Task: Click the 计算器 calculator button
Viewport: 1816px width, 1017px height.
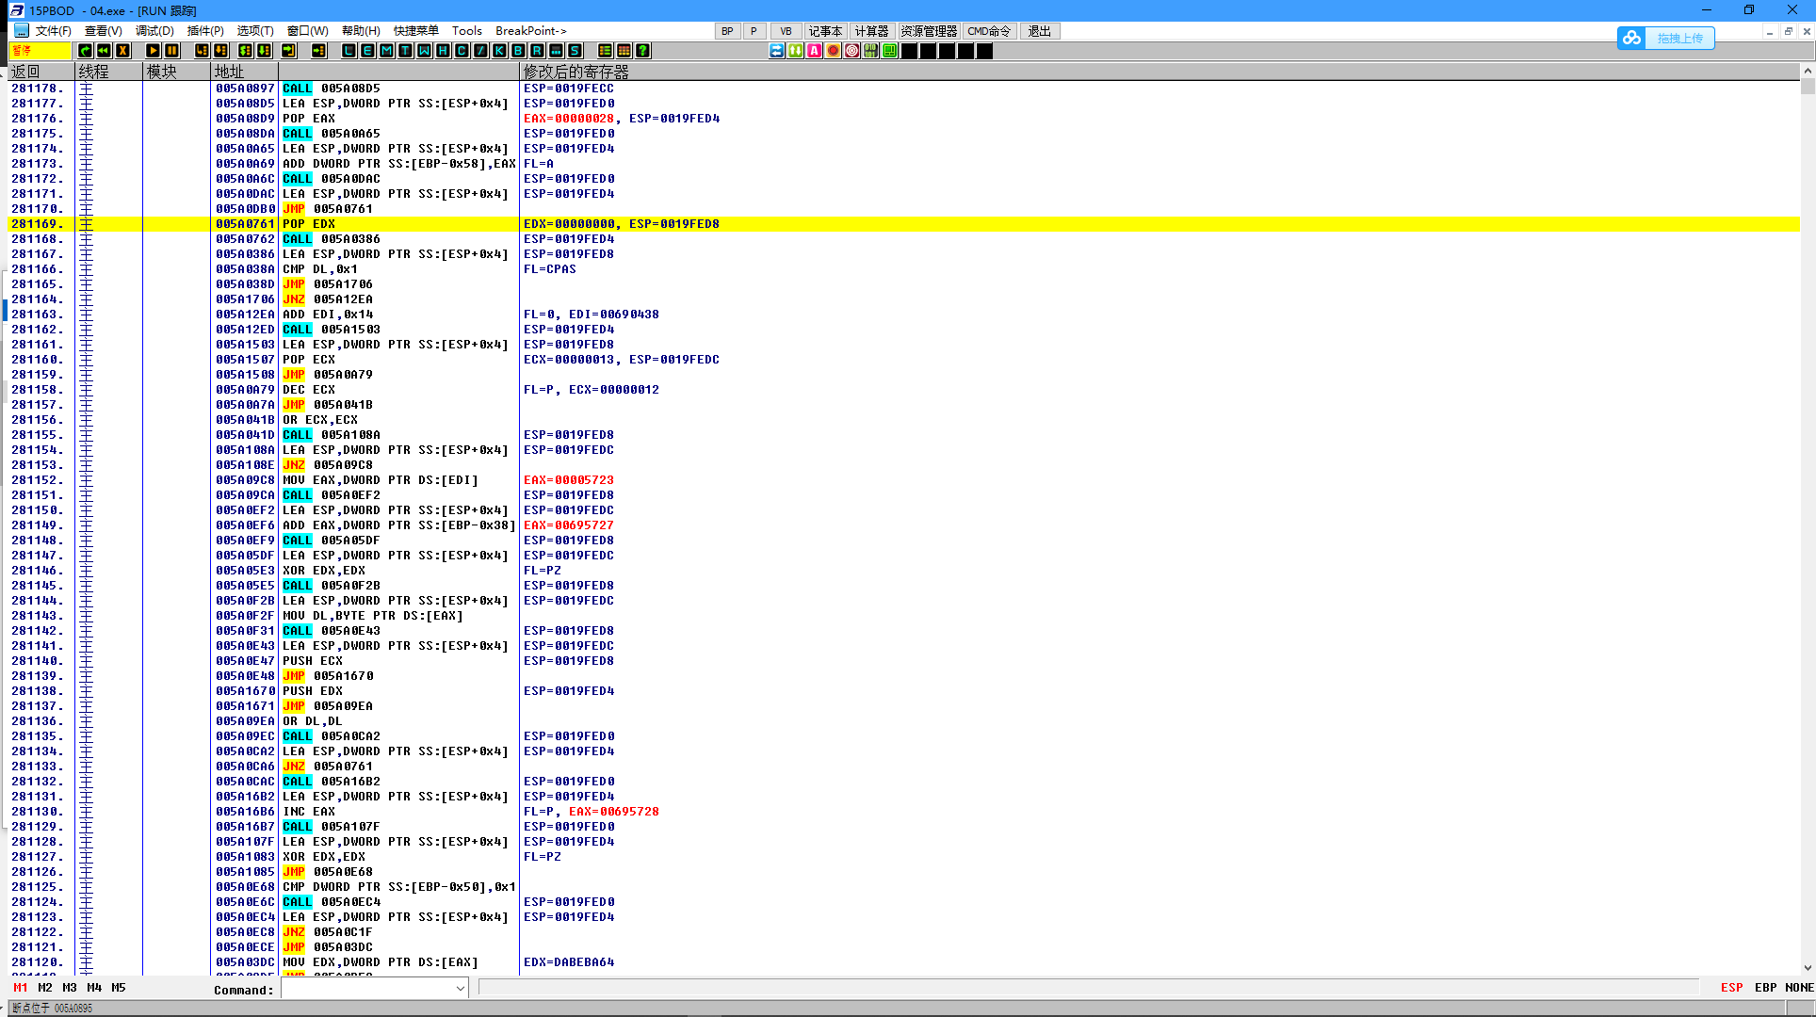Action: coord(871,31)
